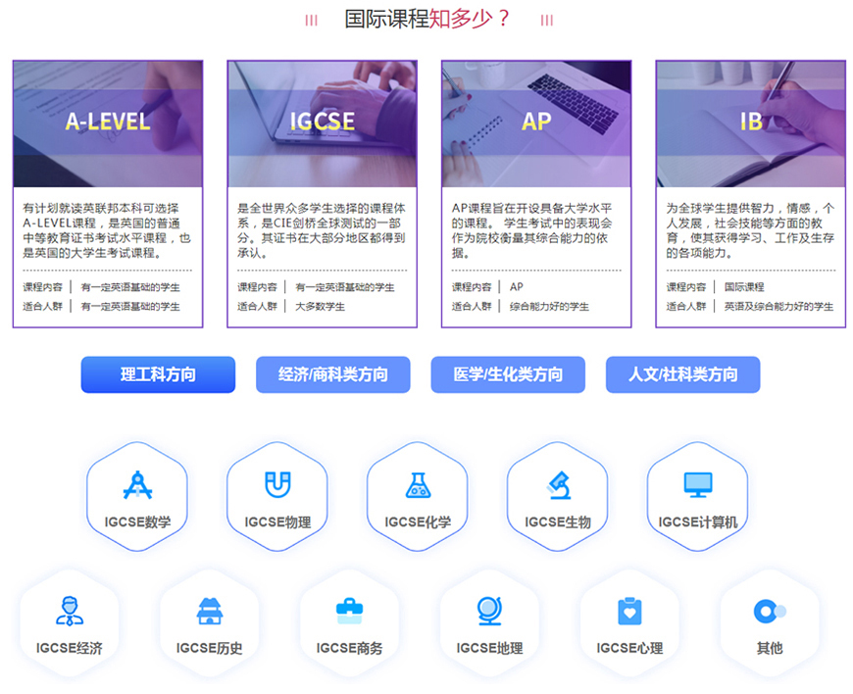Choose the IGCSE经济 person icon
The height and width of the screenshot is (694, 853).
(68, 611)
